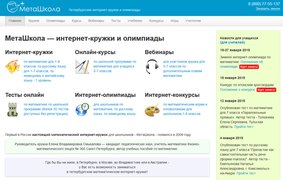Open the Интернет-олимпиады description link
The height and width of the screenshot is (180, 283).
115,109
